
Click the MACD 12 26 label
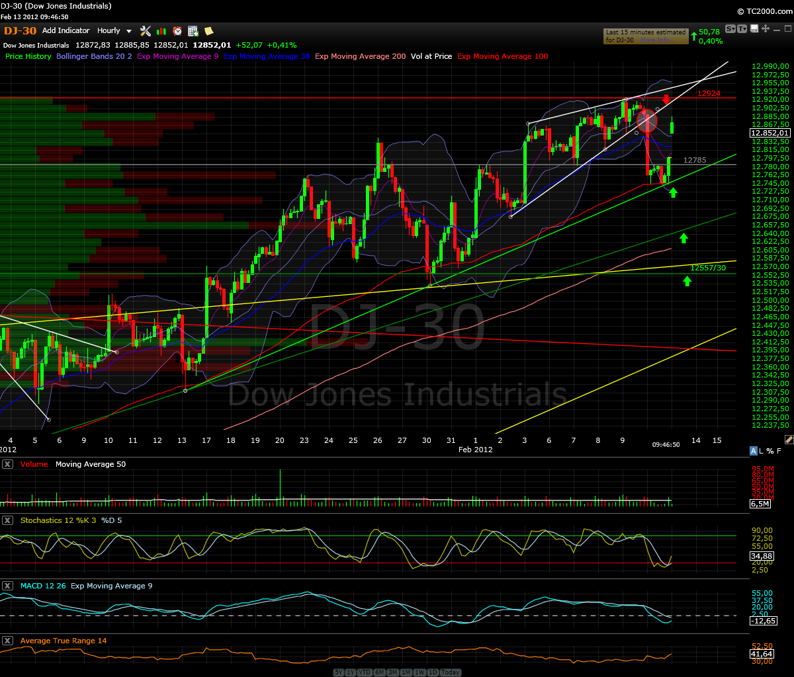43,586
